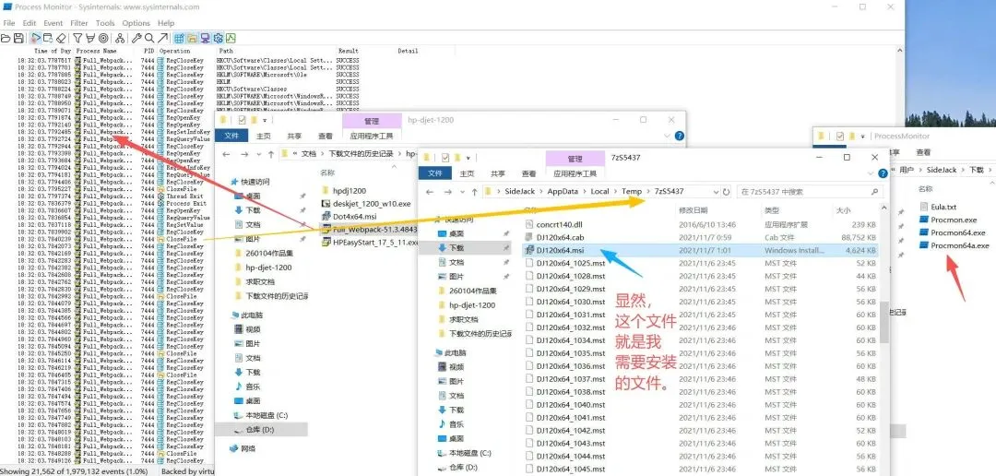Open the Filter funnel icon in Process Monitor
Screen dimensions: 996x476
click(x=77, y=38)
